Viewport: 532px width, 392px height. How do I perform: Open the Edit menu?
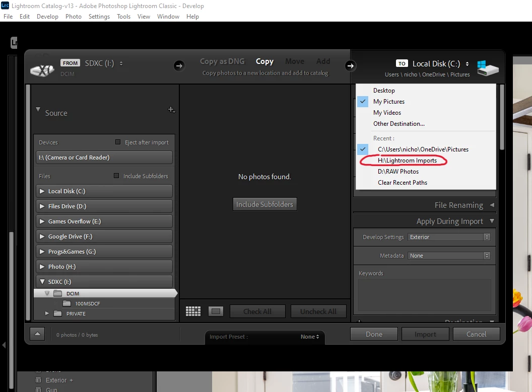tap(24, 16)
